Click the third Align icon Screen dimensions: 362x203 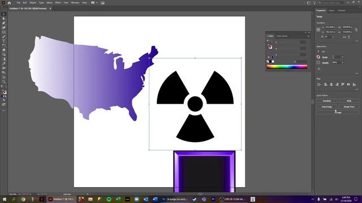pyautogui.click(x=331, y=85)
